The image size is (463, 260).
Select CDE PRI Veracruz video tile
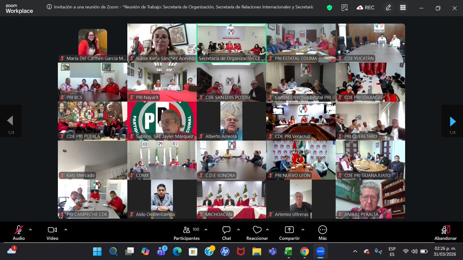(x=301, y=121)
